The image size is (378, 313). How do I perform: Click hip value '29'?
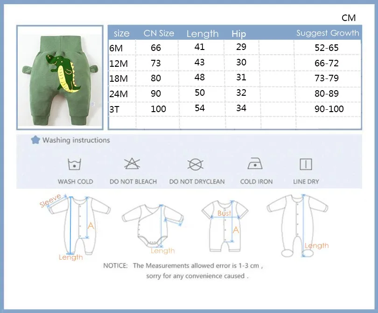click(x=241, y=47)
